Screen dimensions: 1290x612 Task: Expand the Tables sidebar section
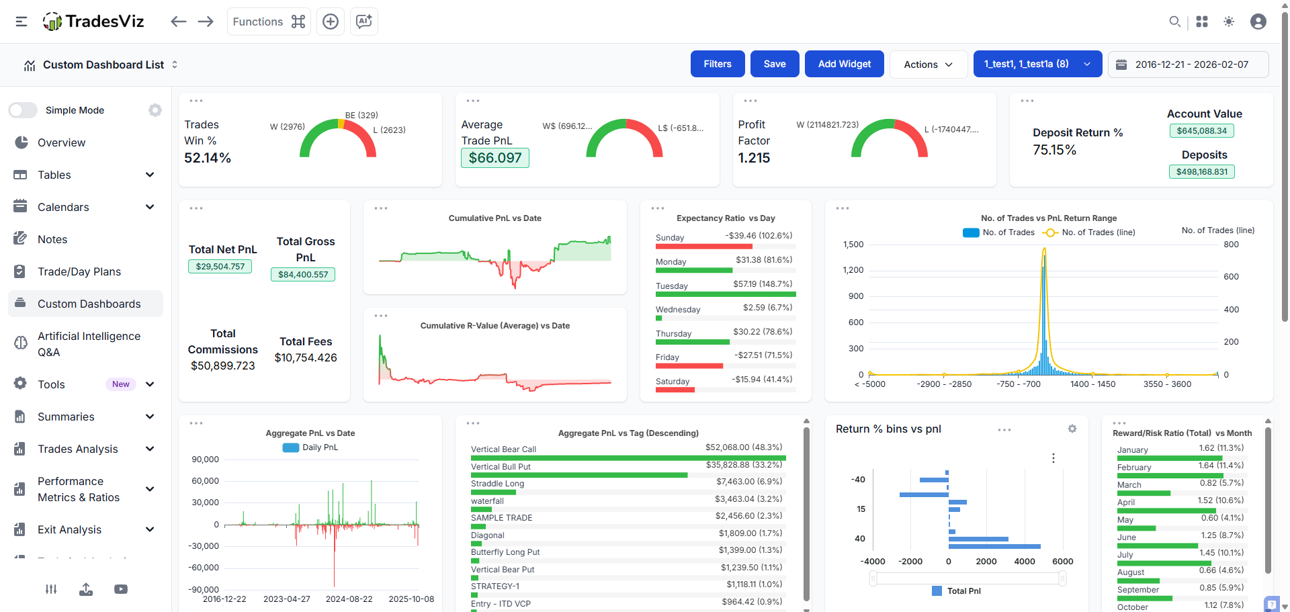pos(85,175)
